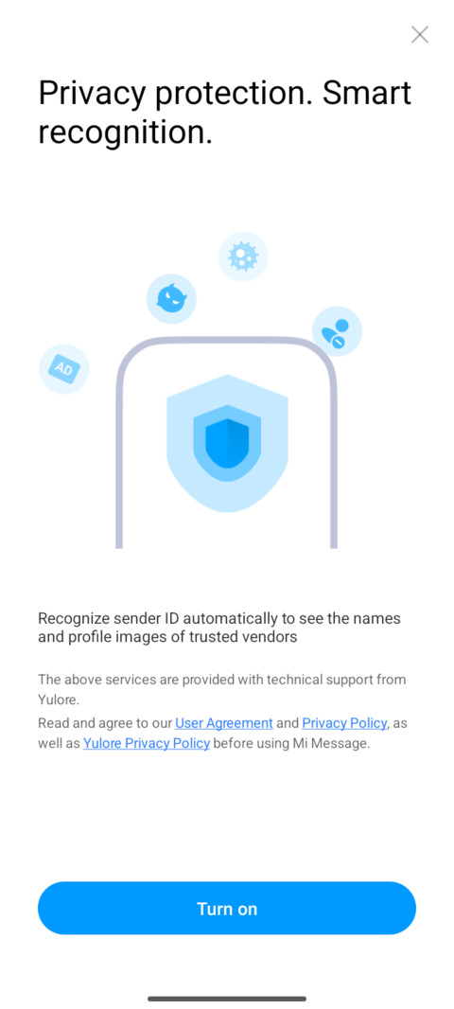Close the privacy protection screen

[419, 35]
